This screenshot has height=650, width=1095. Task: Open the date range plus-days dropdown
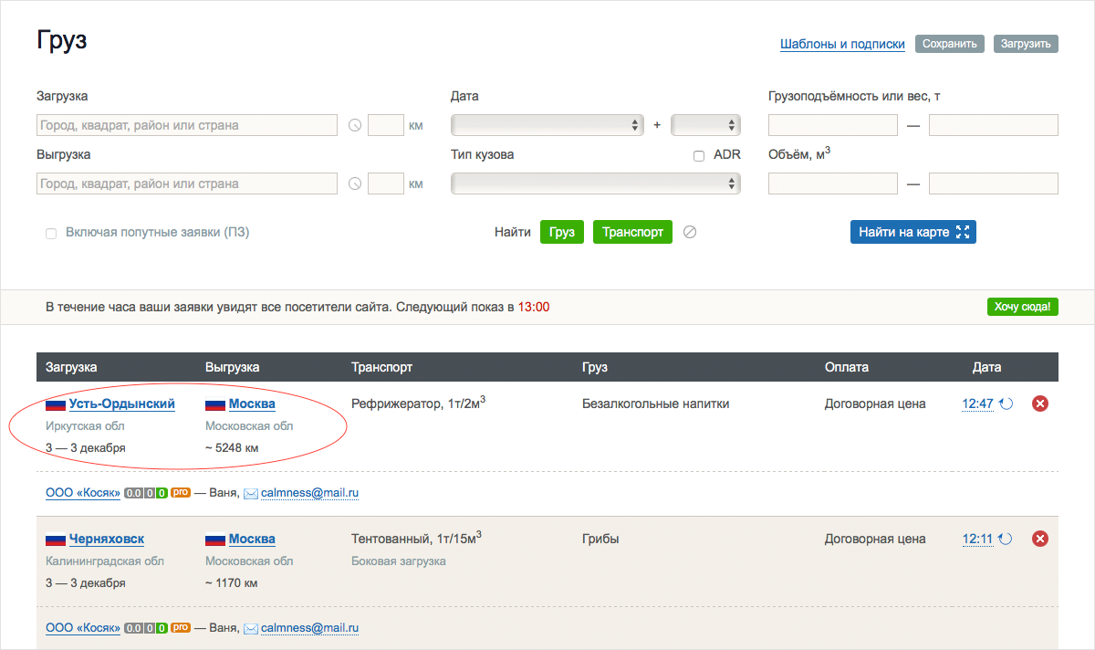coord(705,125)
